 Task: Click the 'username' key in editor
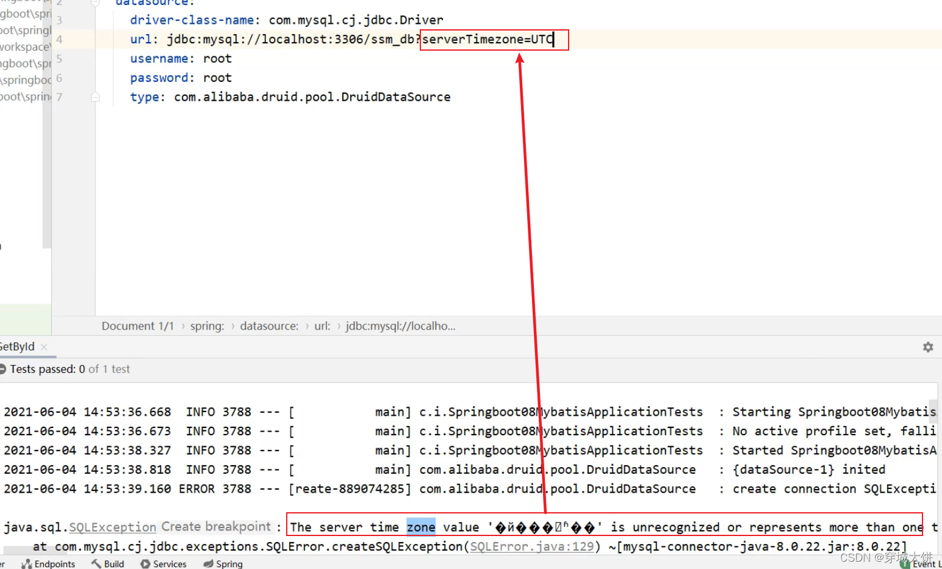coord(159,59)
